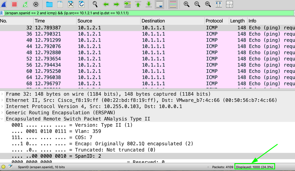Expand the Ethernet II detail node
This screenshot has height=171, width=295.
(x=2, y=100)
